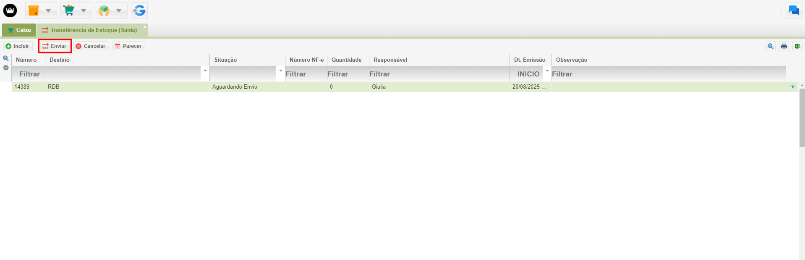Screen dimensions: 805x260
Task: Click the blue G refresh icon
Action: pyautogui.click(x=139, y=11)
